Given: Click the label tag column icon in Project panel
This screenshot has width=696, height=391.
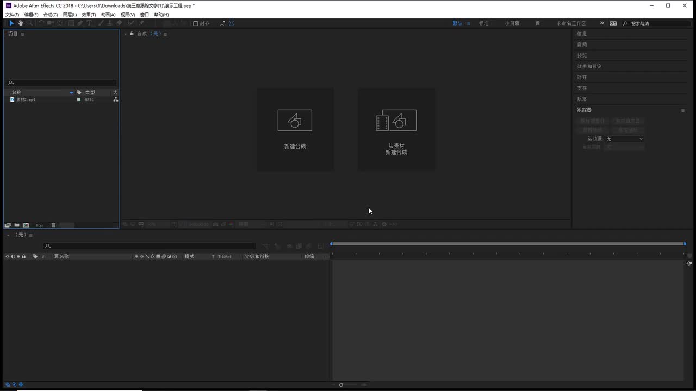Looking at the screenshot, I should coord(79,93).
